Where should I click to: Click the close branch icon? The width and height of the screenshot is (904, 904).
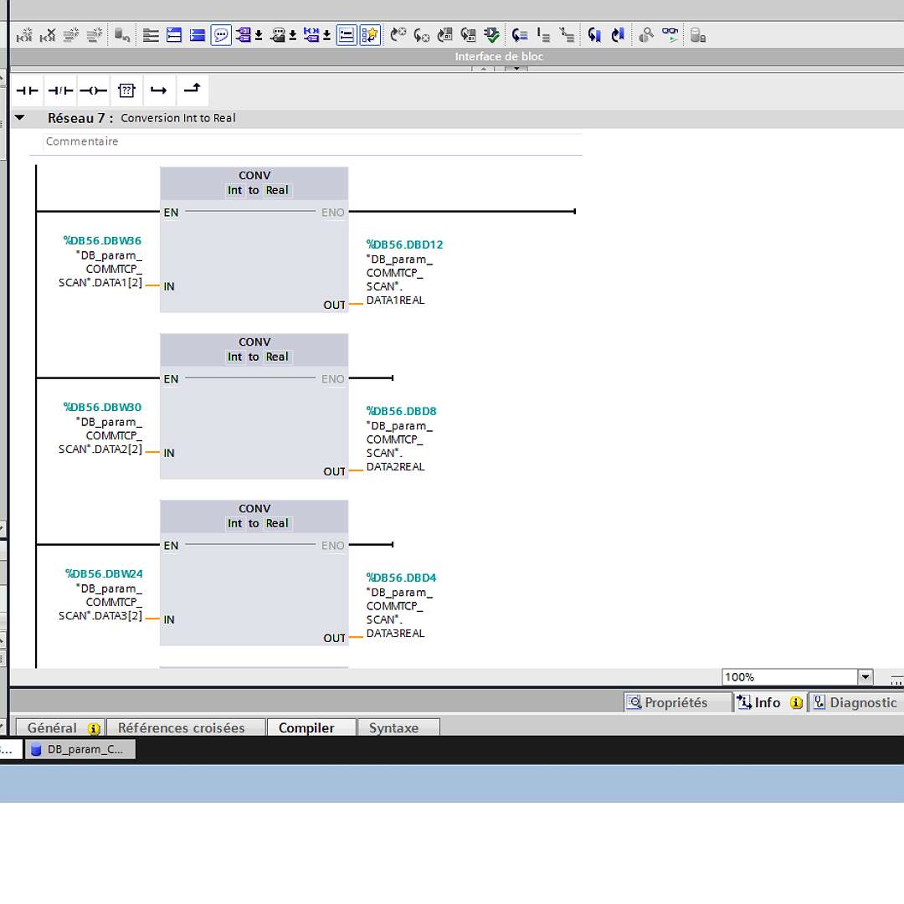tap(192, 89)
